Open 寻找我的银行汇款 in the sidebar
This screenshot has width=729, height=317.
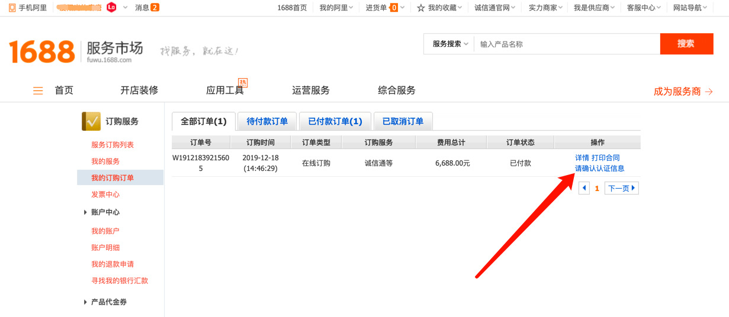(120, 281)
